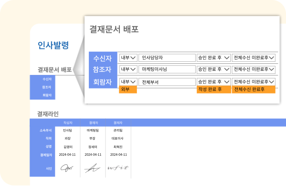
Task: Select the orange 외부 option
Action: pos(128,89)
